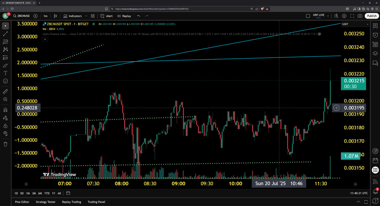The height and width of the screenshot is (206, 380).
Task: Open timezone menu at 11:40:31 UTC
Action: pos(359,193)
